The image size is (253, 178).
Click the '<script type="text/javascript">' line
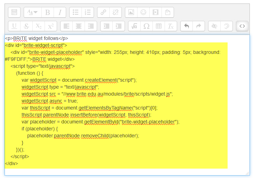pos(42,66)
